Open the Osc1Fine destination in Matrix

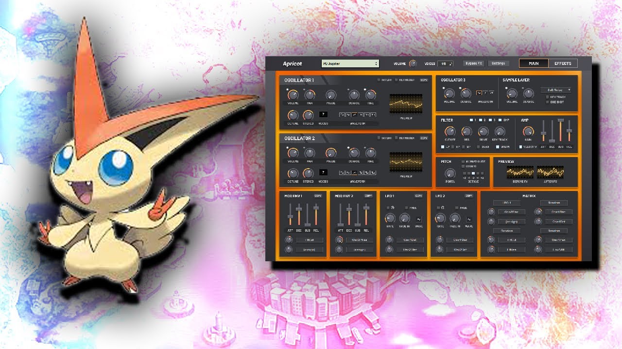pos(558,212)
